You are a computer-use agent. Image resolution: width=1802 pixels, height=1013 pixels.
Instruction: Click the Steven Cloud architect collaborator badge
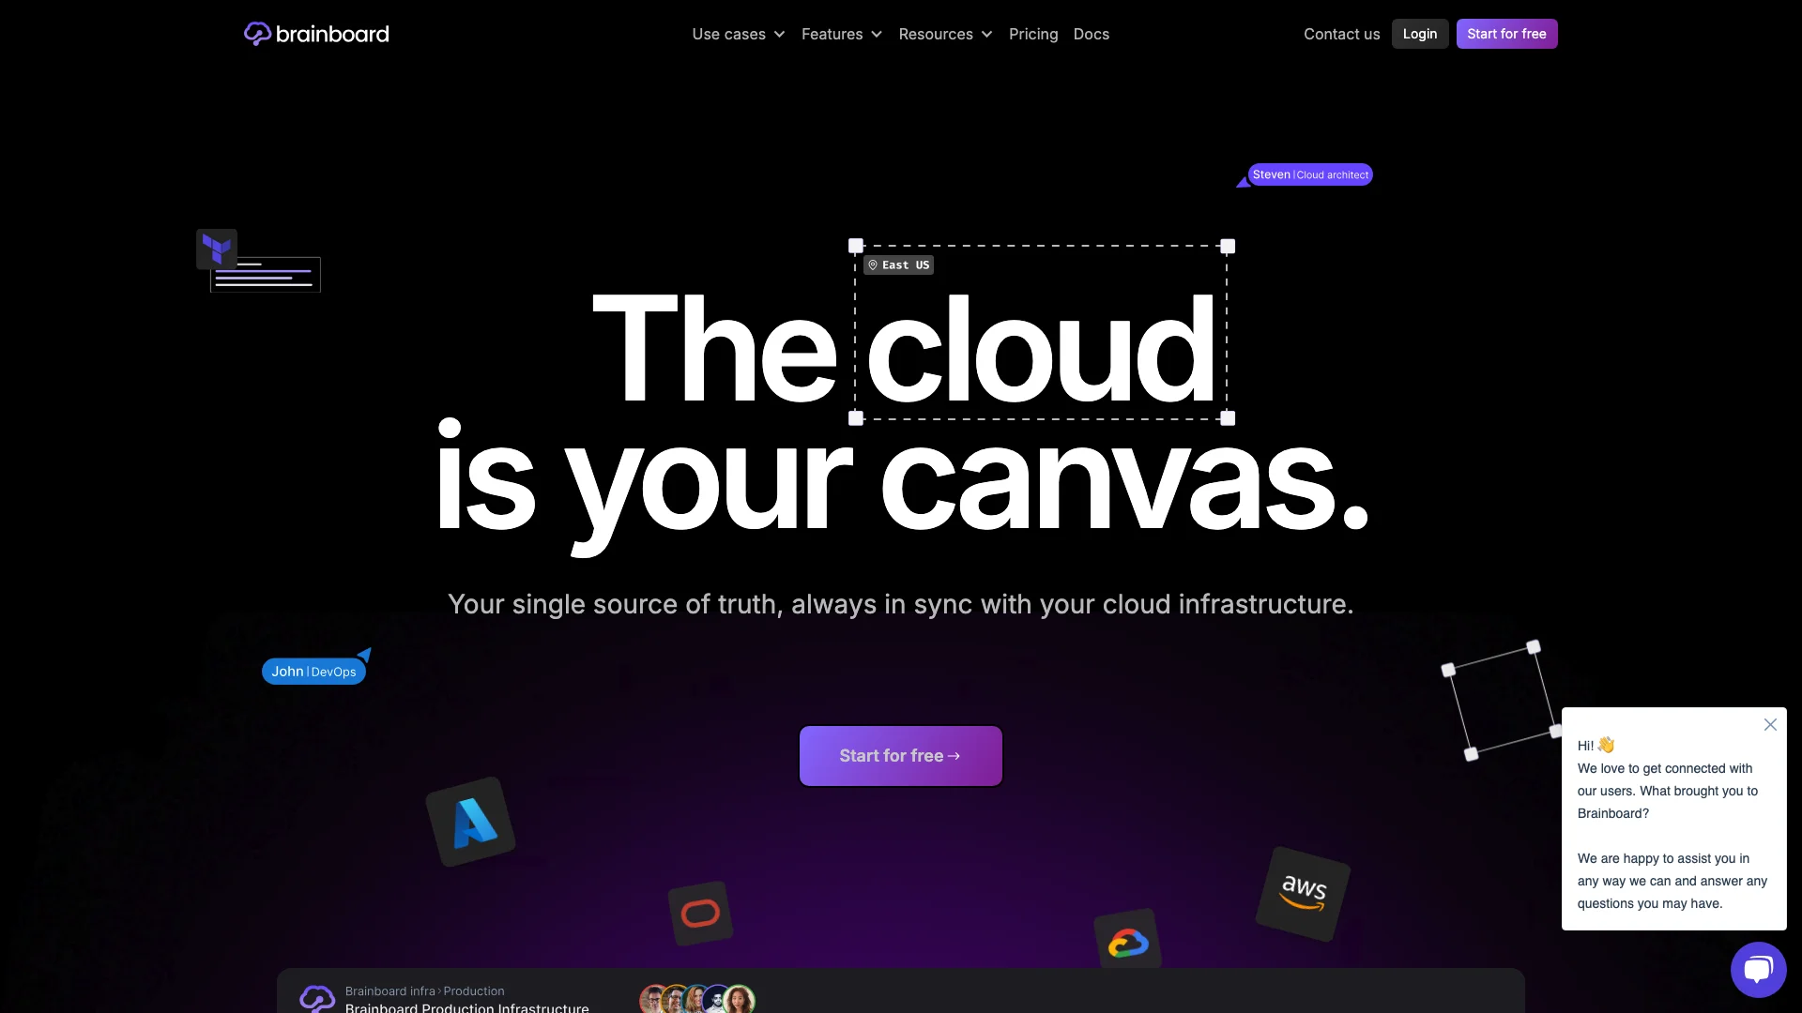(1309, 174)
